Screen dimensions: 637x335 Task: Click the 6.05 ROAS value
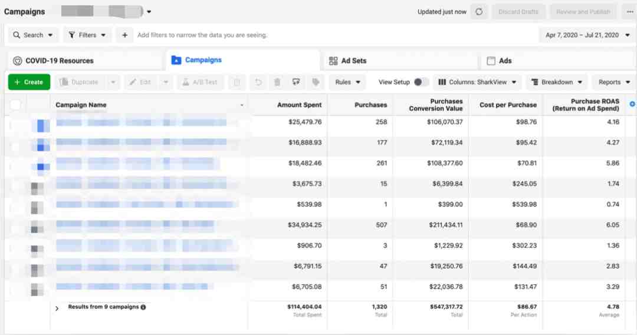click(613, 225)
